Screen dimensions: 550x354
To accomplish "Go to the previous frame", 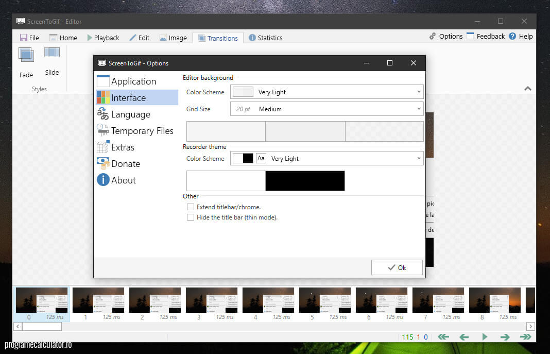I will (464, 337).
